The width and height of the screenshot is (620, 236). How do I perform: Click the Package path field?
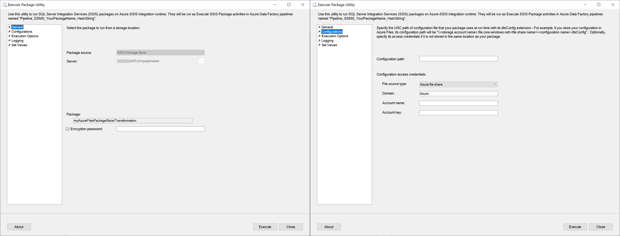coord(133,121)
